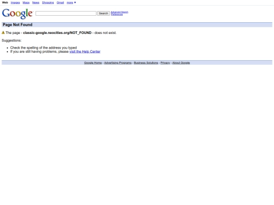274x205 pixels.
Task: Open Privacy footer link
Action: pyautogui.click(x=165, y=63)
